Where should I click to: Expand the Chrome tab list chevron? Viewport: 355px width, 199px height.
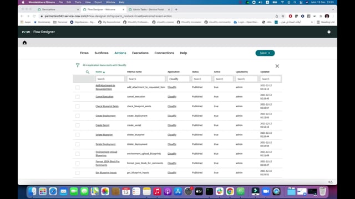(333, 9)
